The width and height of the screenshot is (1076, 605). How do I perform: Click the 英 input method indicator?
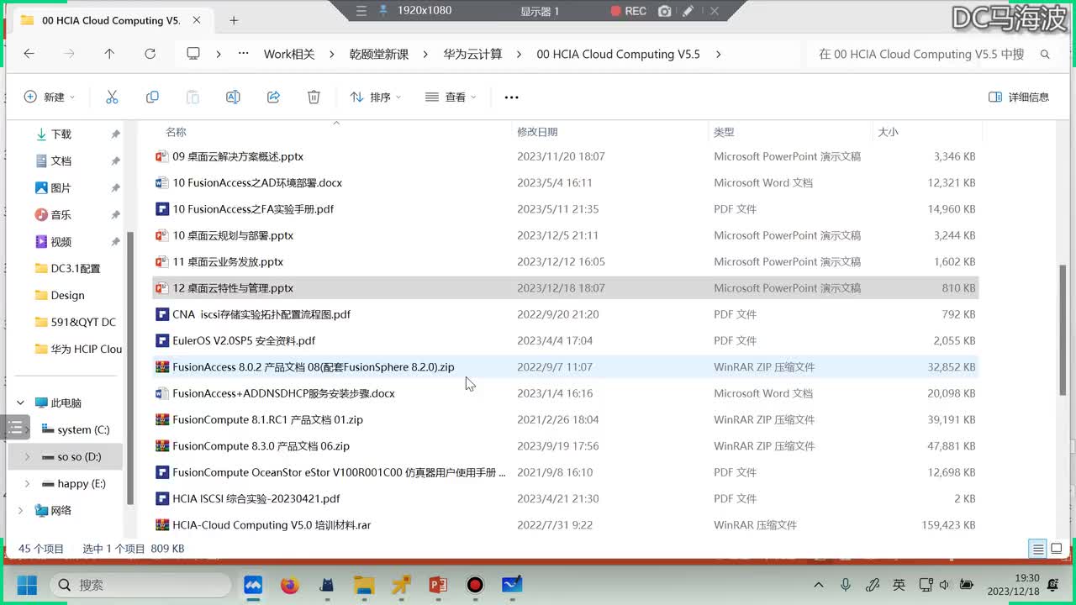pyautogui.click(x=899, y=585)
